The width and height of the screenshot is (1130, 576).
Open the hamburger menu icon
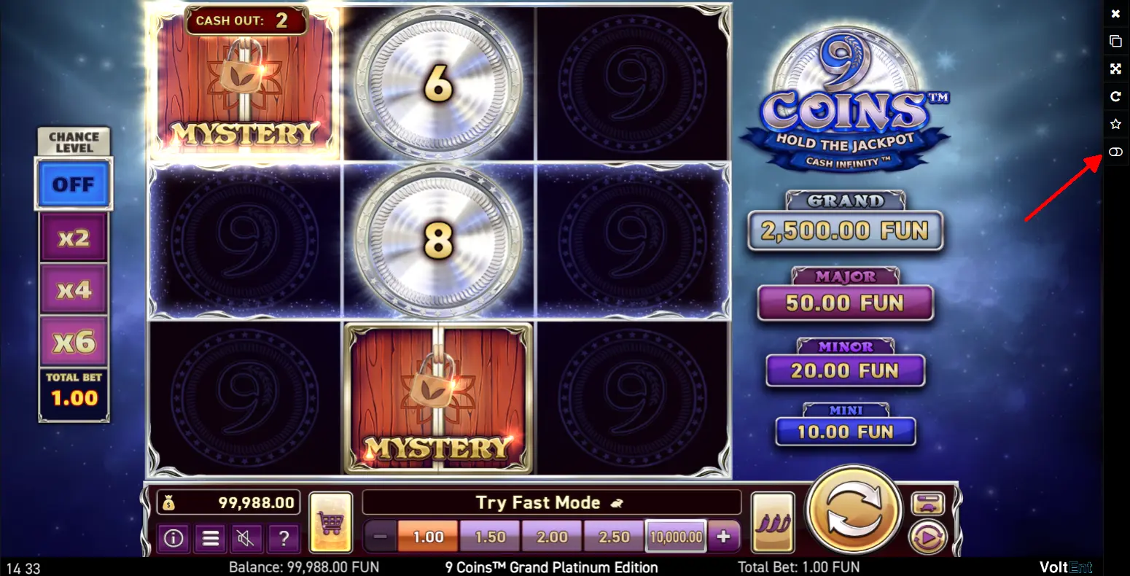[x=211, y=538]
